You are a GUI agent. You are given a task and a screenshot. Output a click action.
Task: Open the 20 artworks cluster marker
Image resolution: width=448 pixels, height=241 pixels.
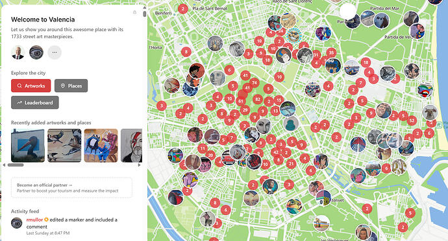[x=210, y=155]
